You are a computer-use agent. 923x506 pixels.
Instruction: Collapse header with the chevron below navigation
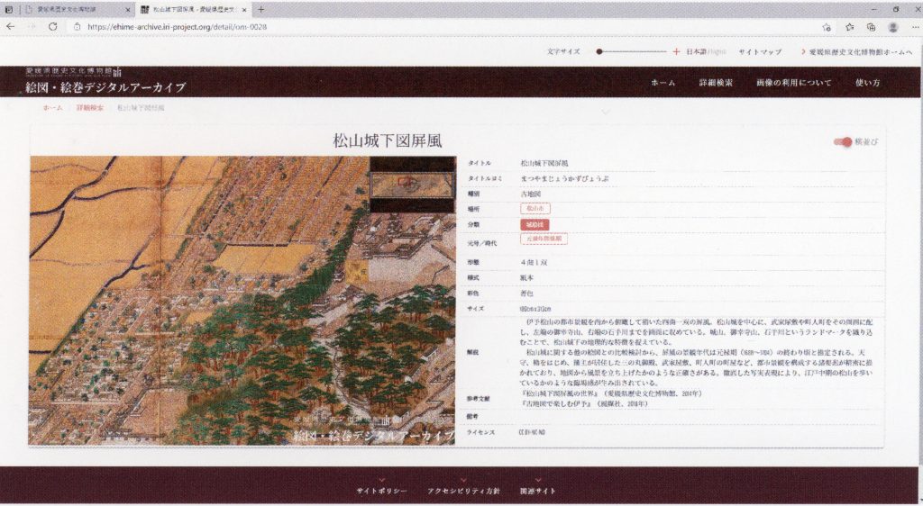[605, 111]
